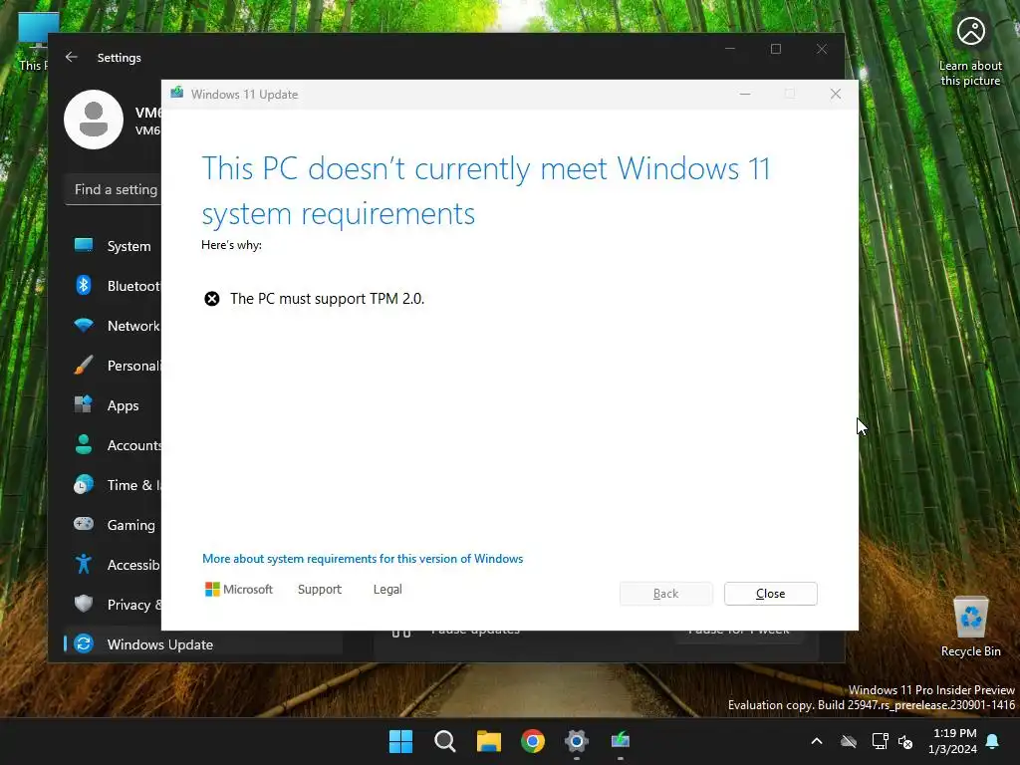Close the Windows 11 Update dialog via X

[x=836, y=94]
